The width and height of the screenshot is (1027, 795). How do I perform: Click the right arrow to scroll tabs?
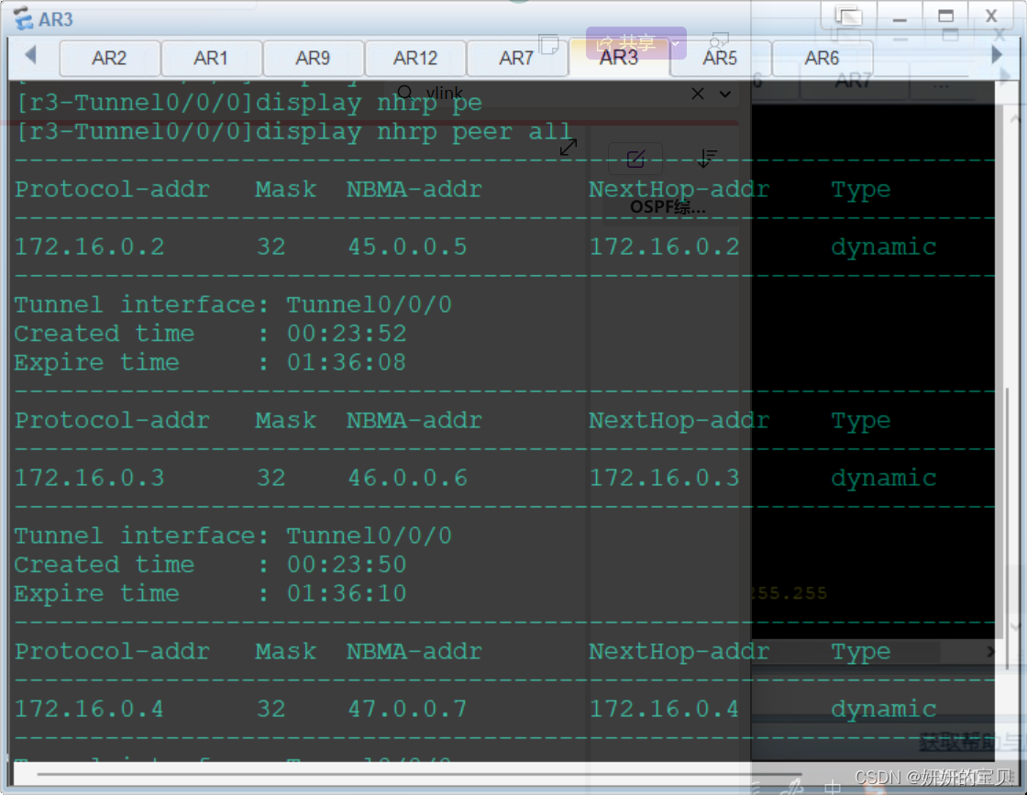coord(997,54)
